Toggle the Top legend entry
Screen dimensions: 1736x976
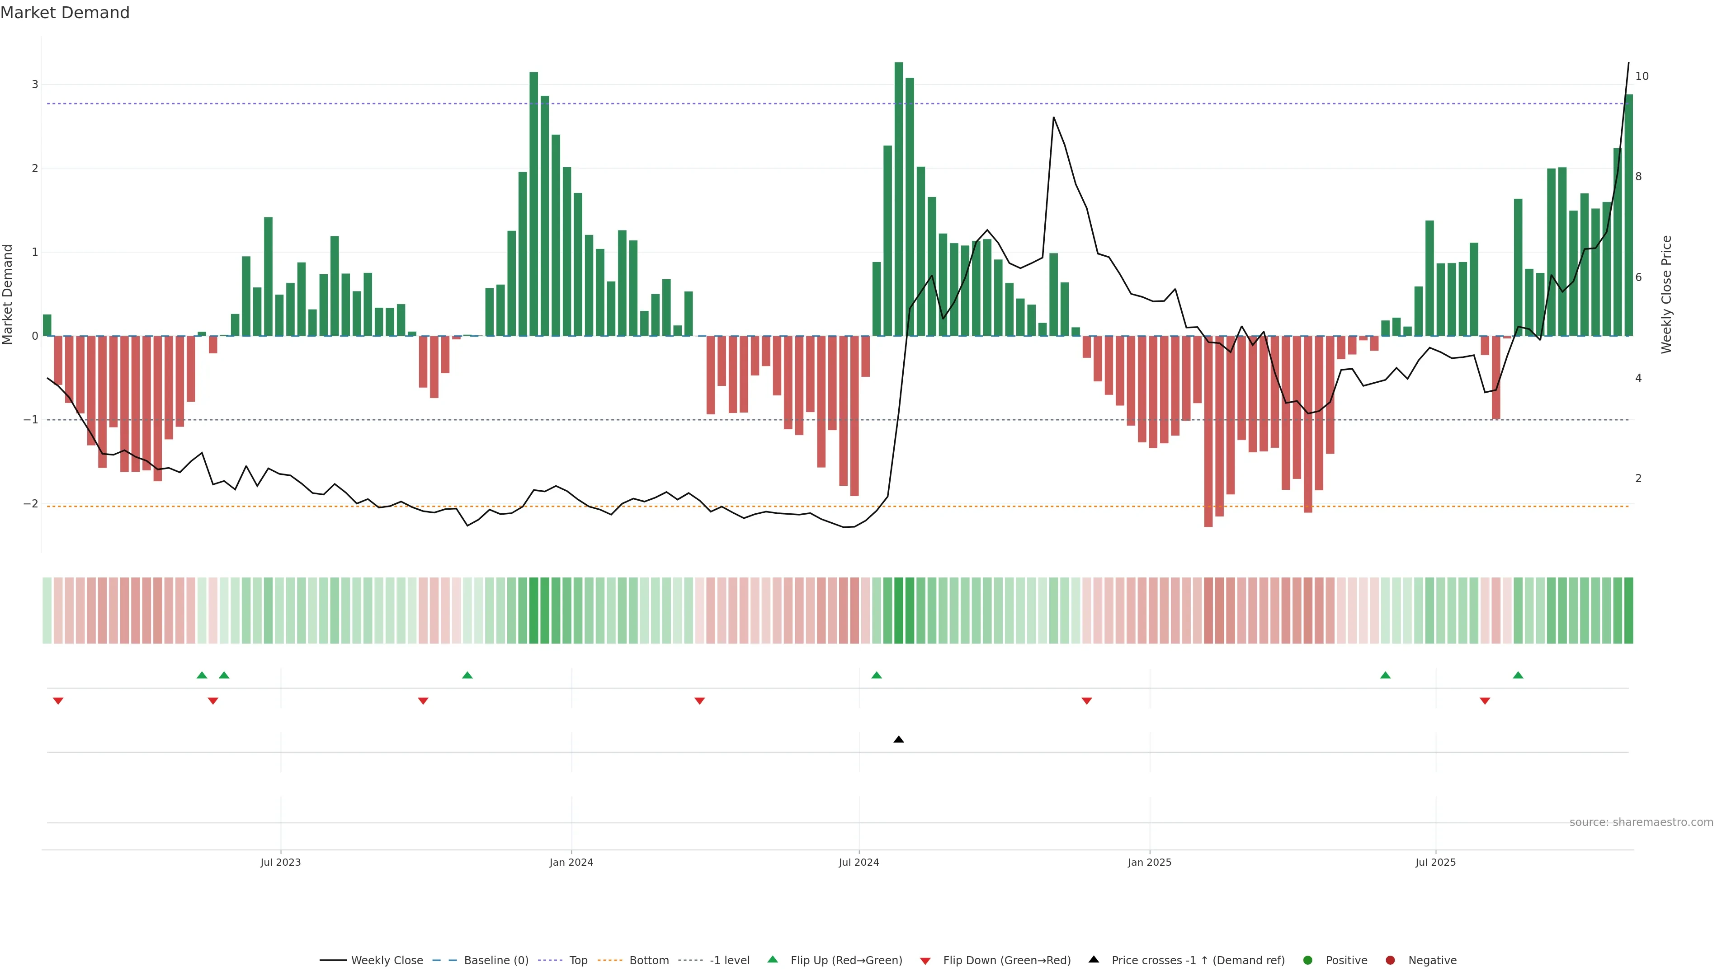(578, 961)
